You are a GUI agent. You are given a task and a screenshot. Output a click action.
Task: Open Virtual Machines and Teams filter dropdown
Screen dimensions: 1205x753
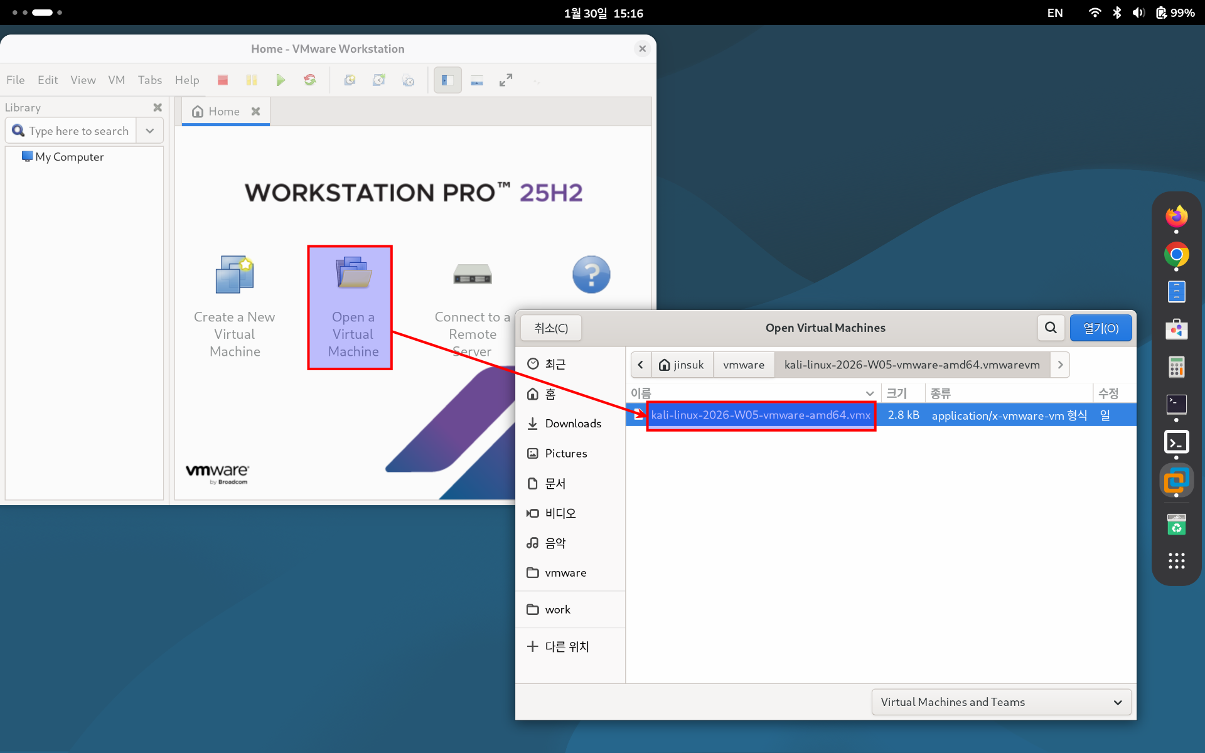point(1001,702)
